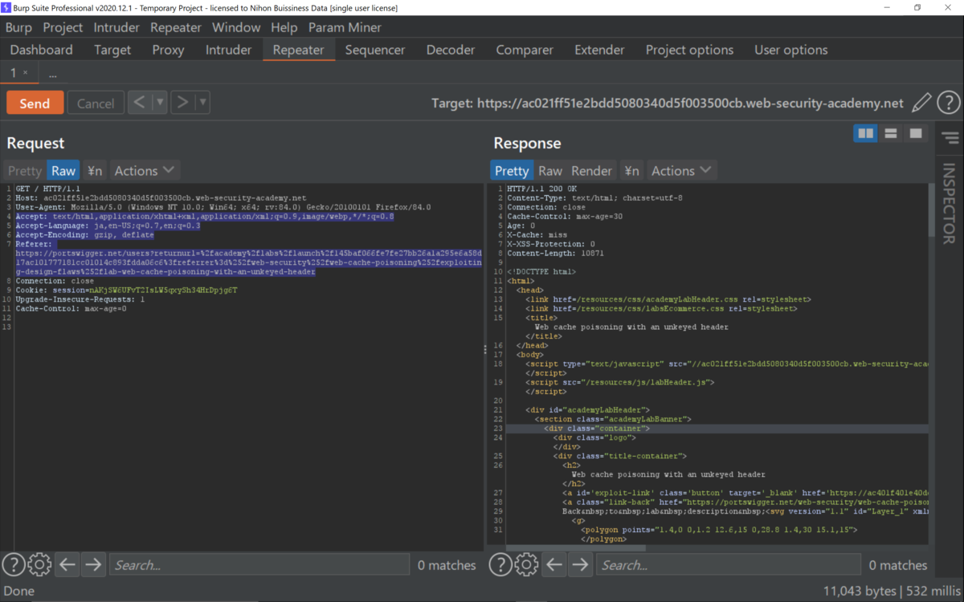Open the Project menu

click(63, 27)
